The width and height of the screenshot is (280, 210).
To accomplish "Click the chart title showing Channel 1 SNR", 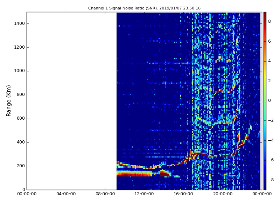I will 144,8.
